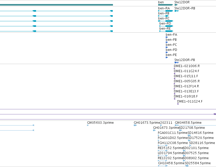Select the SD21708.5prime EST label
This screenshot has width=216, height=167.
coord(192,128)
